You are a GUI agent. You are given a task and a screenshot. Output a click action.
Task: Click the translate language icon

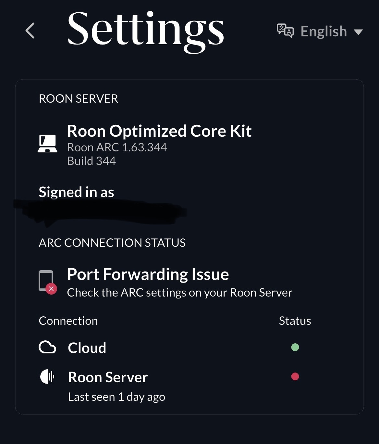click(x=285, y=31)
